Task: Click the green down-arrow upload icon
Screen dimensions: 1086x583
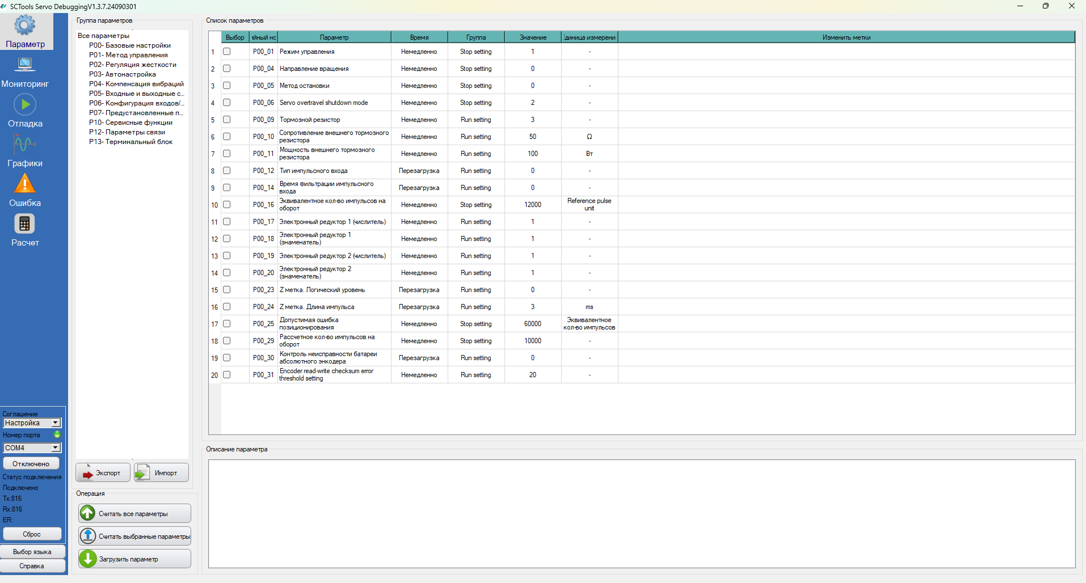Action: [88, 559]
